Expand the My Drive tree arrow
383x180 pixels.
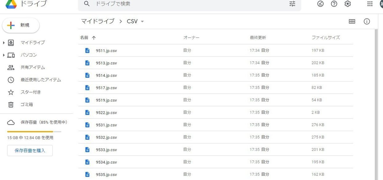pos(4,43)
